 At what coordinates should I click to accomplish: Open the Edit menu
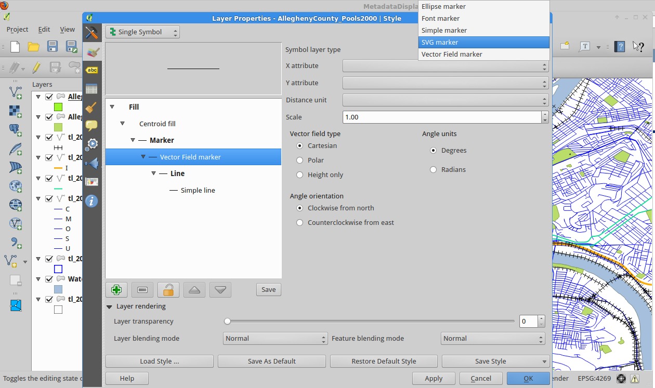44,30
